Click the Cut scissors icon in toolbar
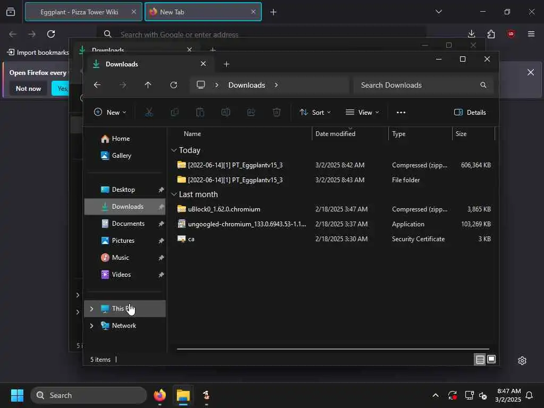This screenshot has height=408, width=544. click(x=149, y=113)
